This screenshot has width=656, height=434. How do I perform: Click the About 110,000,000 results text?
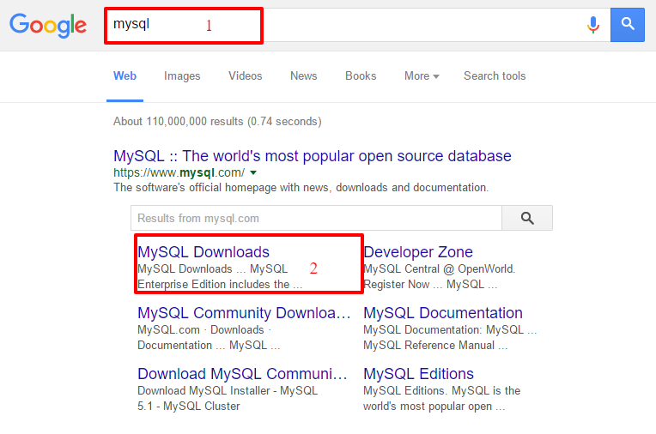(217, 122)
